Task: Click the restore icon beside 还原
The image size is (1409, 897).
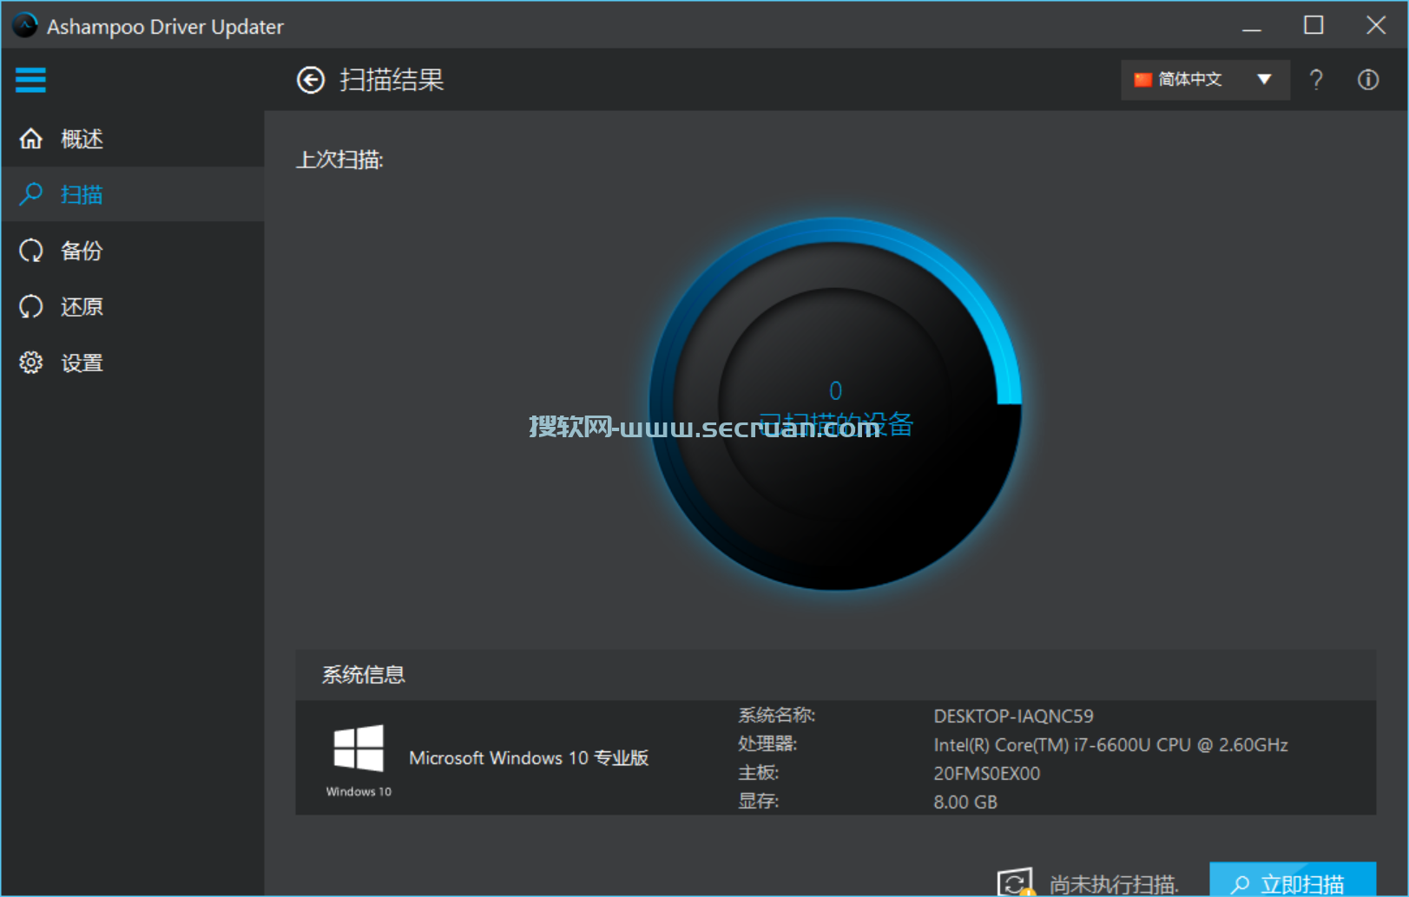Action: click(x=31, y=307)
